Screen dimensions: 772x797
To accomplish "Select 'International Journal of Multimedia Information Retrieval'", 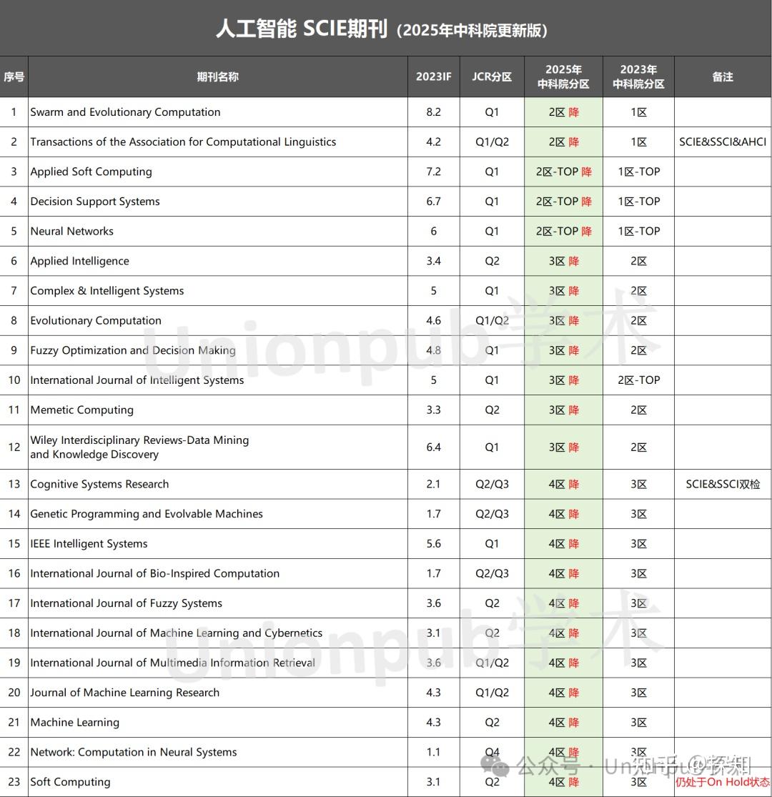I will [x=173, y=663].
